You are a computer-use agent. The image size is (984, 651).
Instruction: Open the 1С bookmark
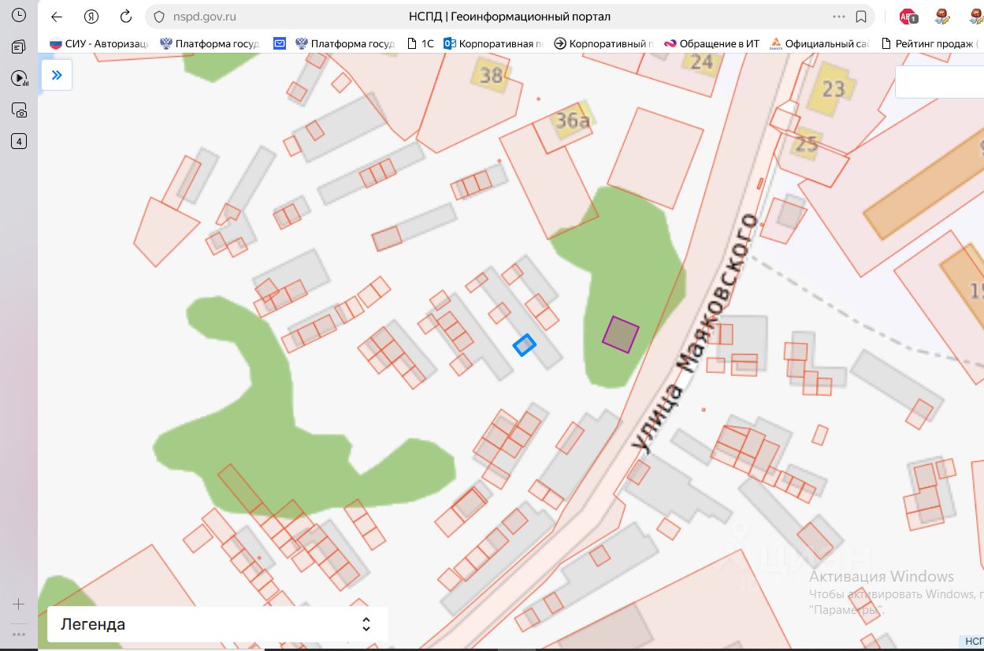point(421,44)
